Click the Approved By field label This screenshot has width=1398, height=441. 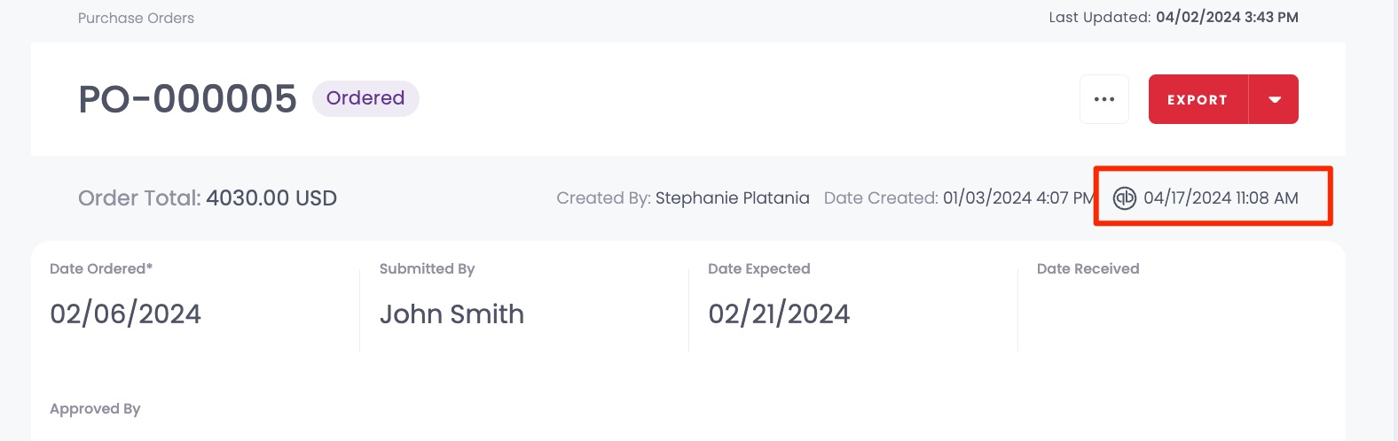[x=95, y=409]
